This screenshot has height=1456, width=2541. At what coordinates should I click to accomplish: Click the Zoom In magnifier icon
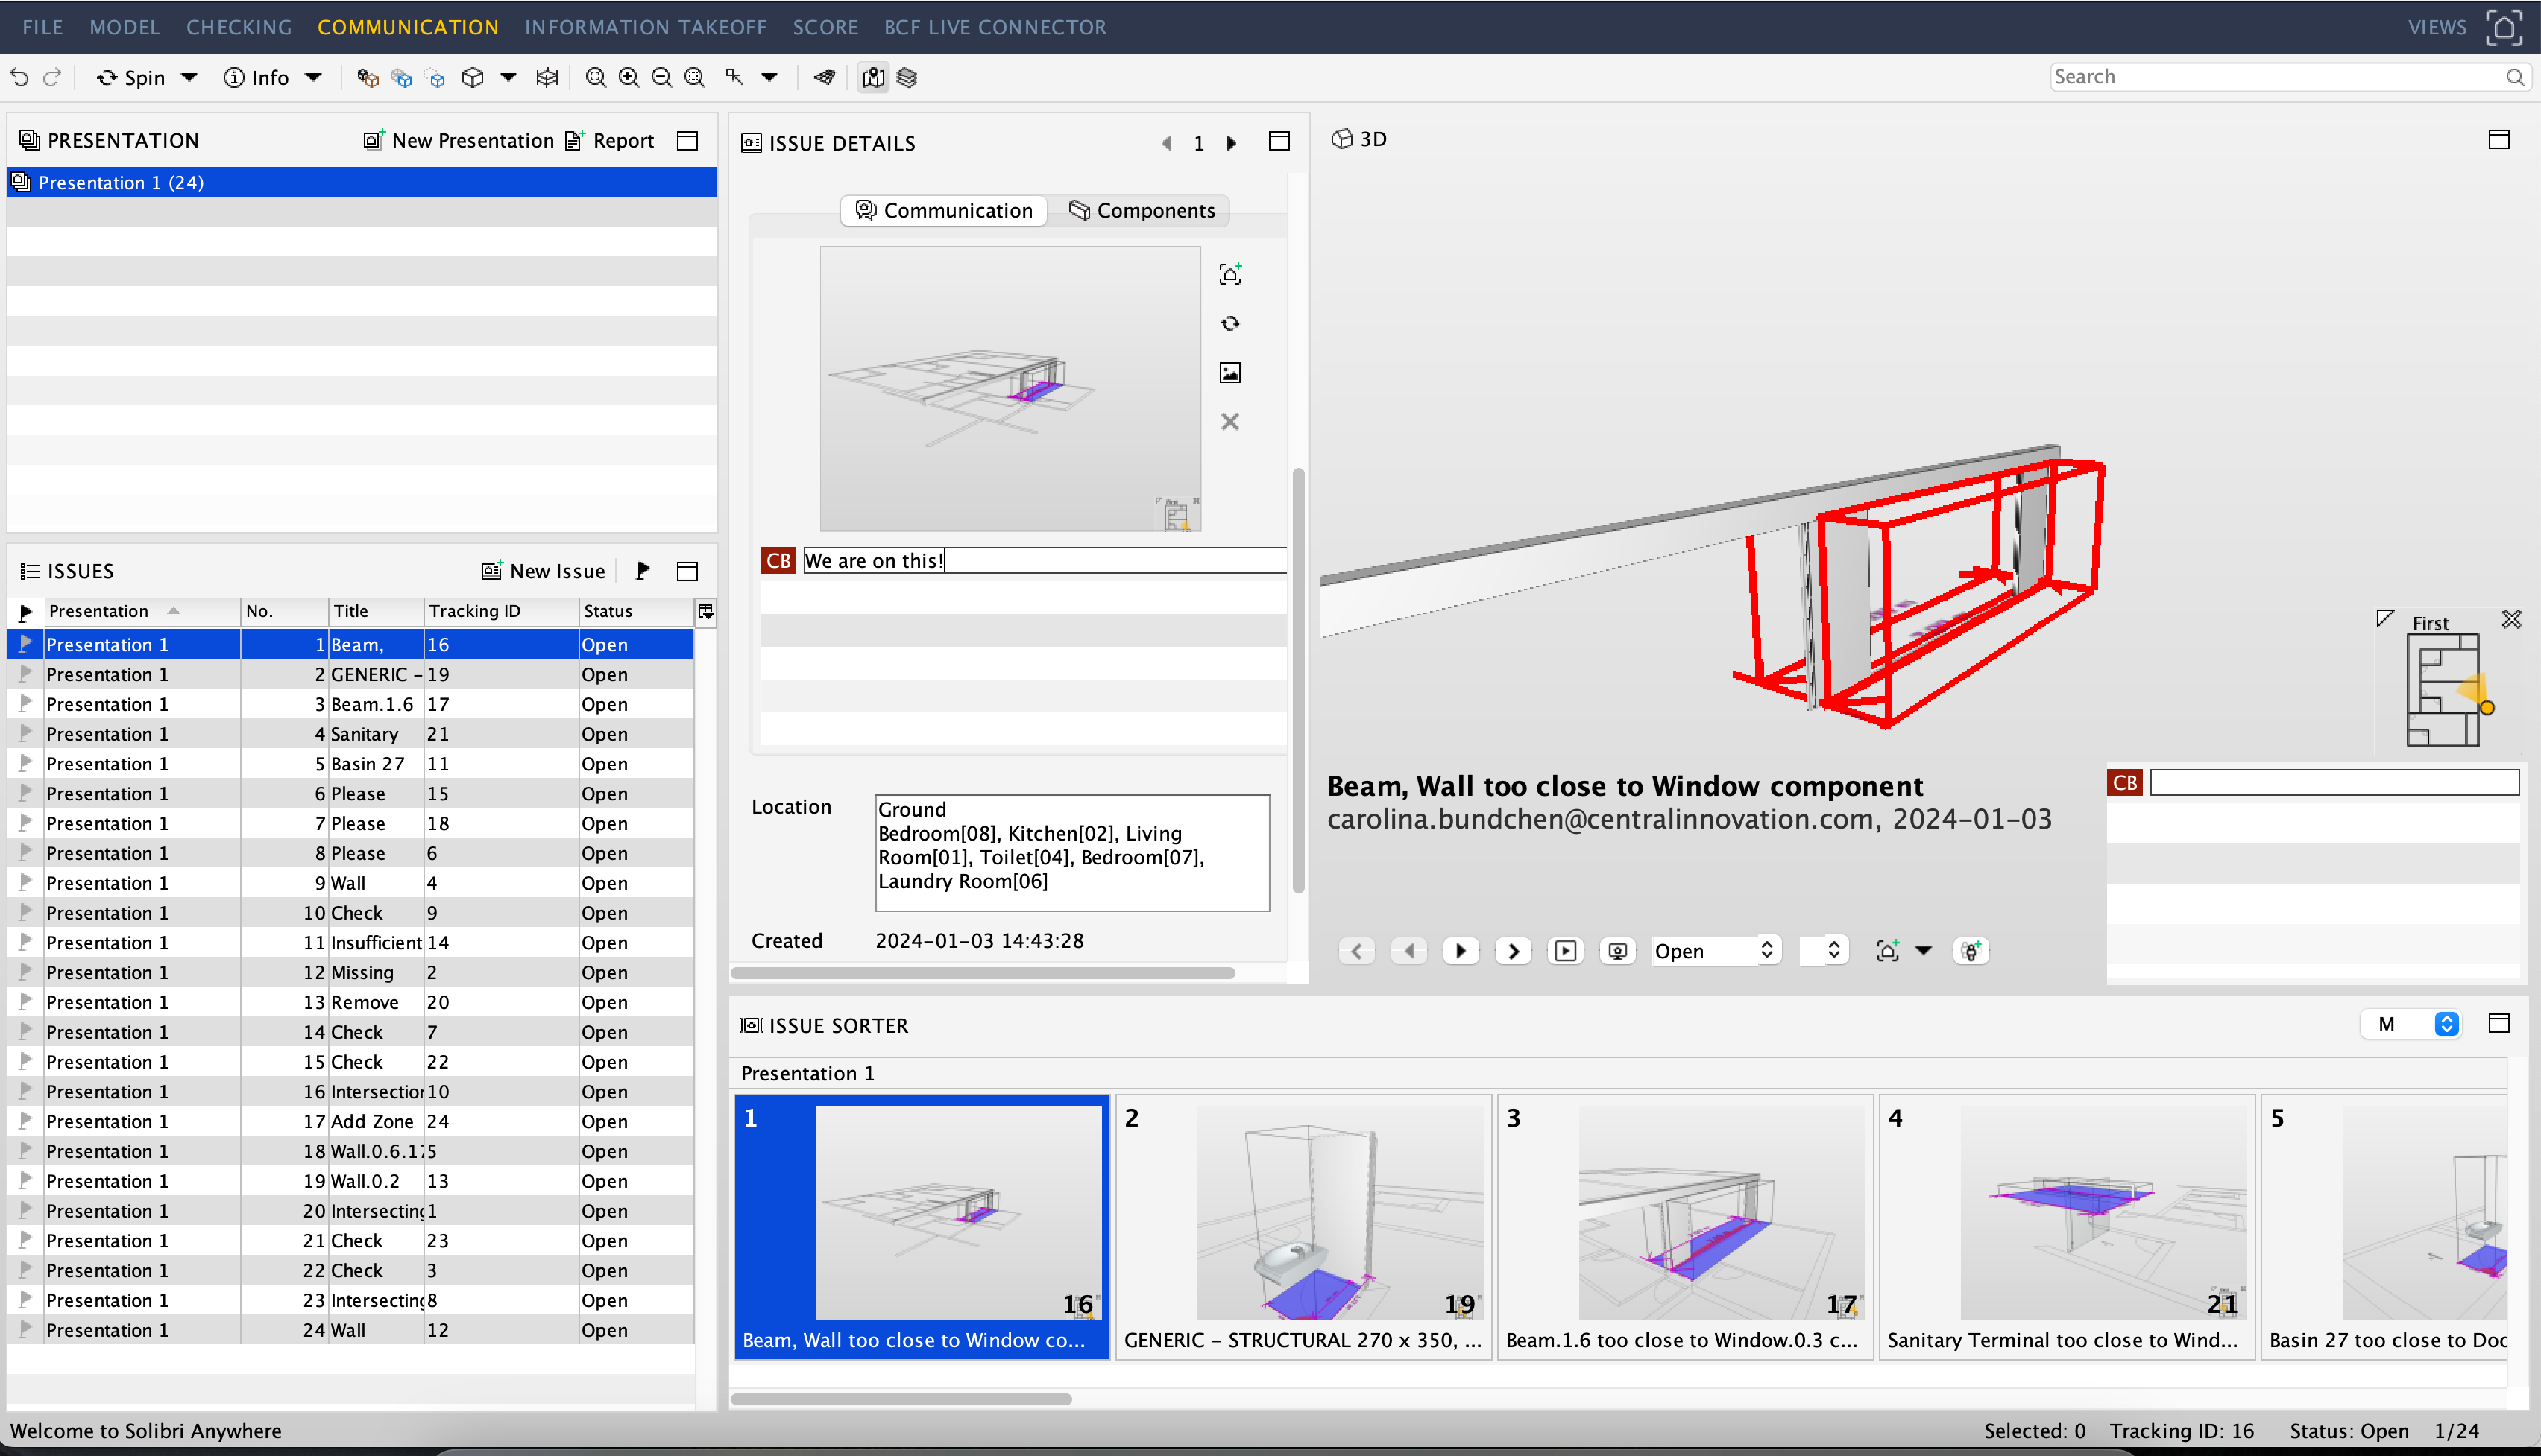pos(629,77)
